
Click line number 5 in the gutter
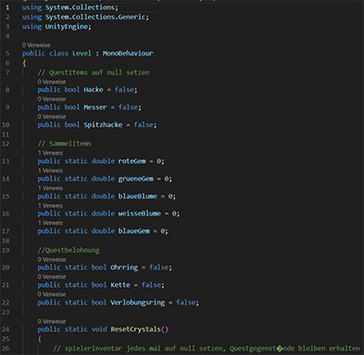click(7, 54)
